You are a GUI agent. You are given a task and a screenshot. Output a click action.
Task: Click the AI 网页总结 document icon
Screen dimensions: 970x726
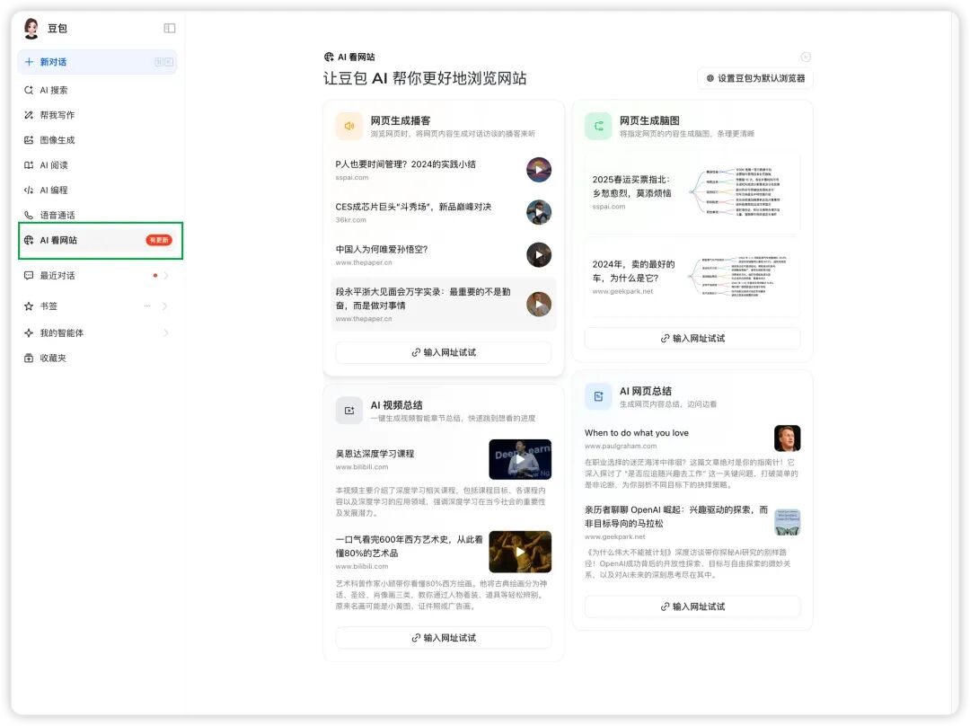pos(598,396)
